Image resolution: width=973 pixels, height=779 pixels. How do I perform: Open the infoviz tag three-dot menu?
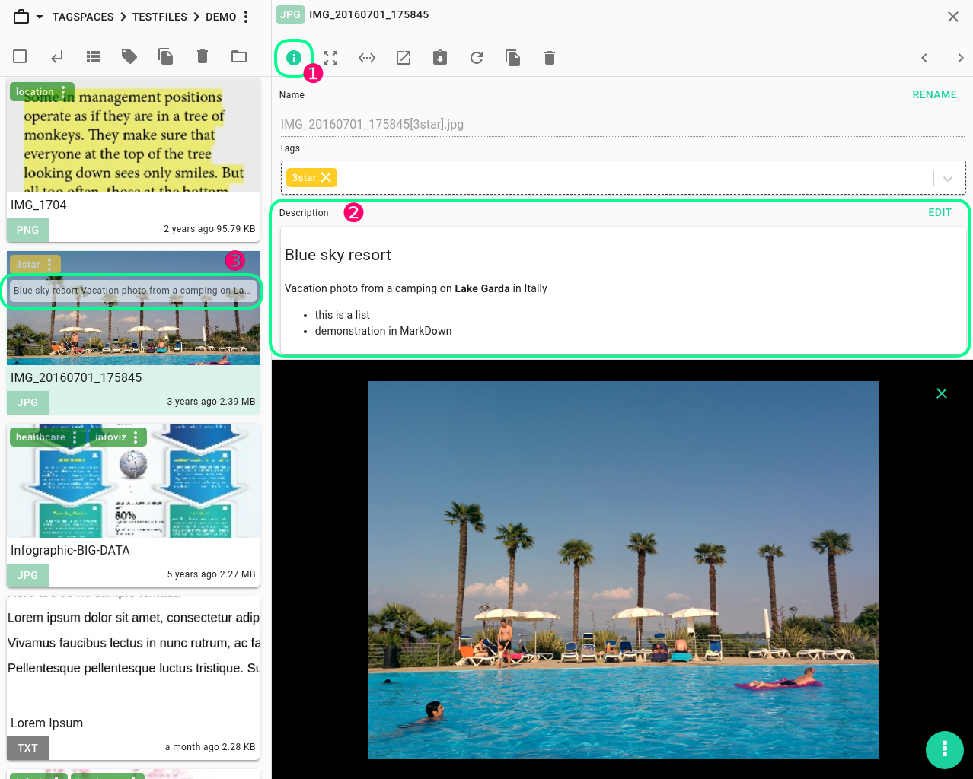coord(136,437)
